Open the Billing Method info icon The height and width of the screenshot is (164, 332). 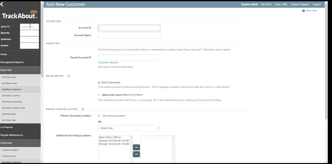[69, 76]
